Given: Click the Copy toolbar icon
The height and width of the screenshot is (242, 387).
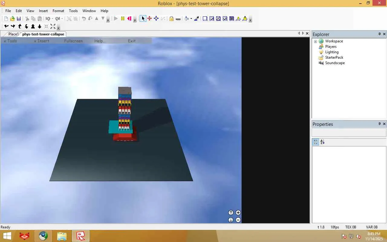Looking at the screenshot, I should point(33,19).
